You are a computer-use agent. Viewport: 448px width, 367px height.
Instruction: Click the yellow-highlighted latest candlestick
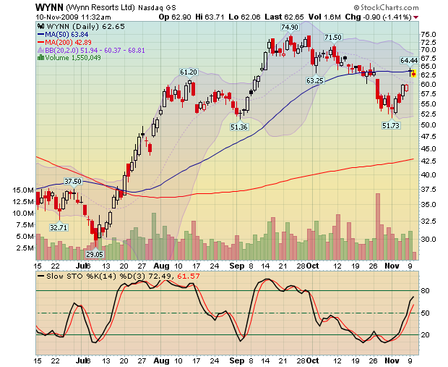(x=413, y=74)
